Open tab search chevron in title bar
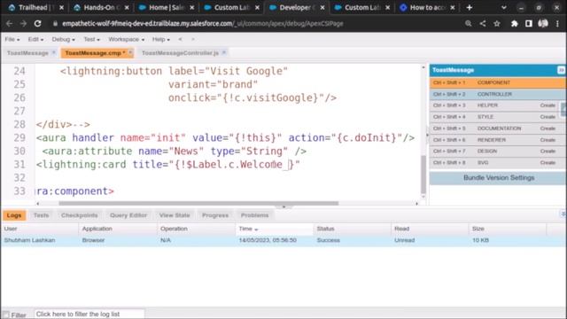The height and width of the screenshot is (319, 567). click(x=504, y=7)
